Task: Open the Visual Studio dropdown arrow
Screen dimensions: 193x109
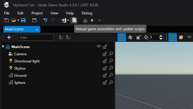Action: tap(68, 20)
